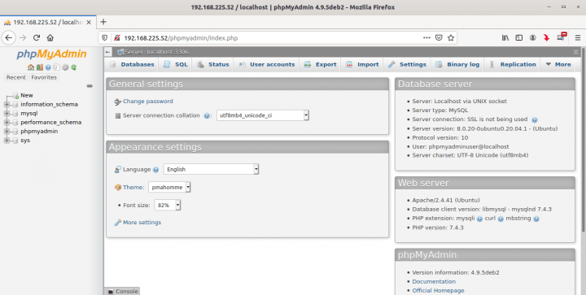Open a new Firefox tab with plus
The image size is (586, 295).
(x=103, y=22)
